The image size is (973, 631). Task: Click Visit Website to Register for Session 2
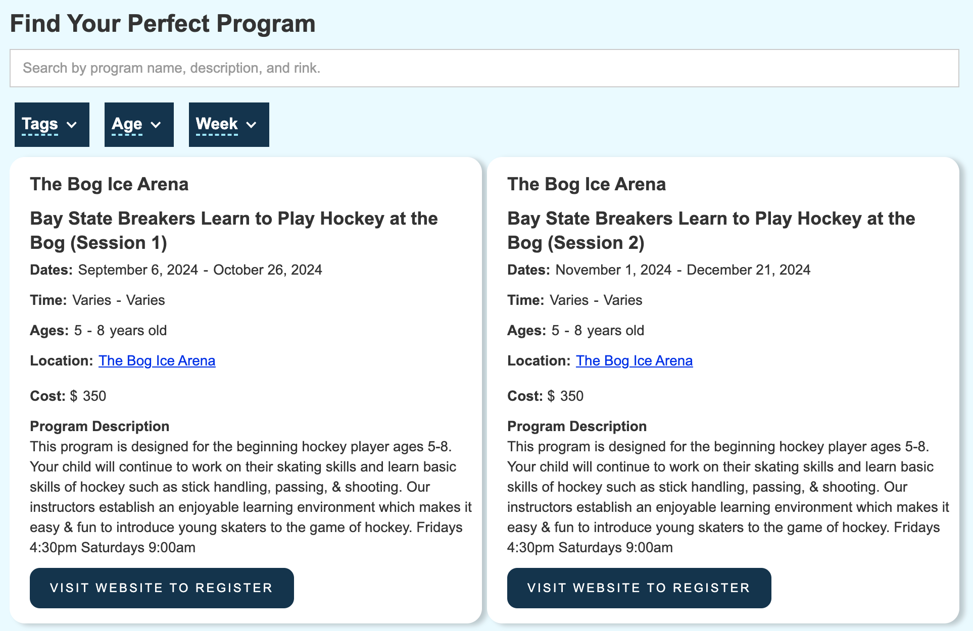[639, 588]
